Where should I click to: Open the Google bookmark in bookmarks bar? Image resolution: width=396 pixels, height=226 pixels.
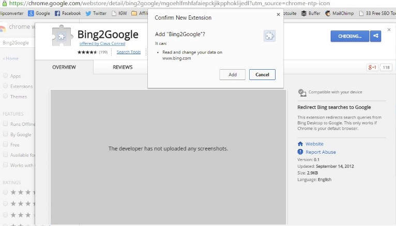click(x=39, y=13)
